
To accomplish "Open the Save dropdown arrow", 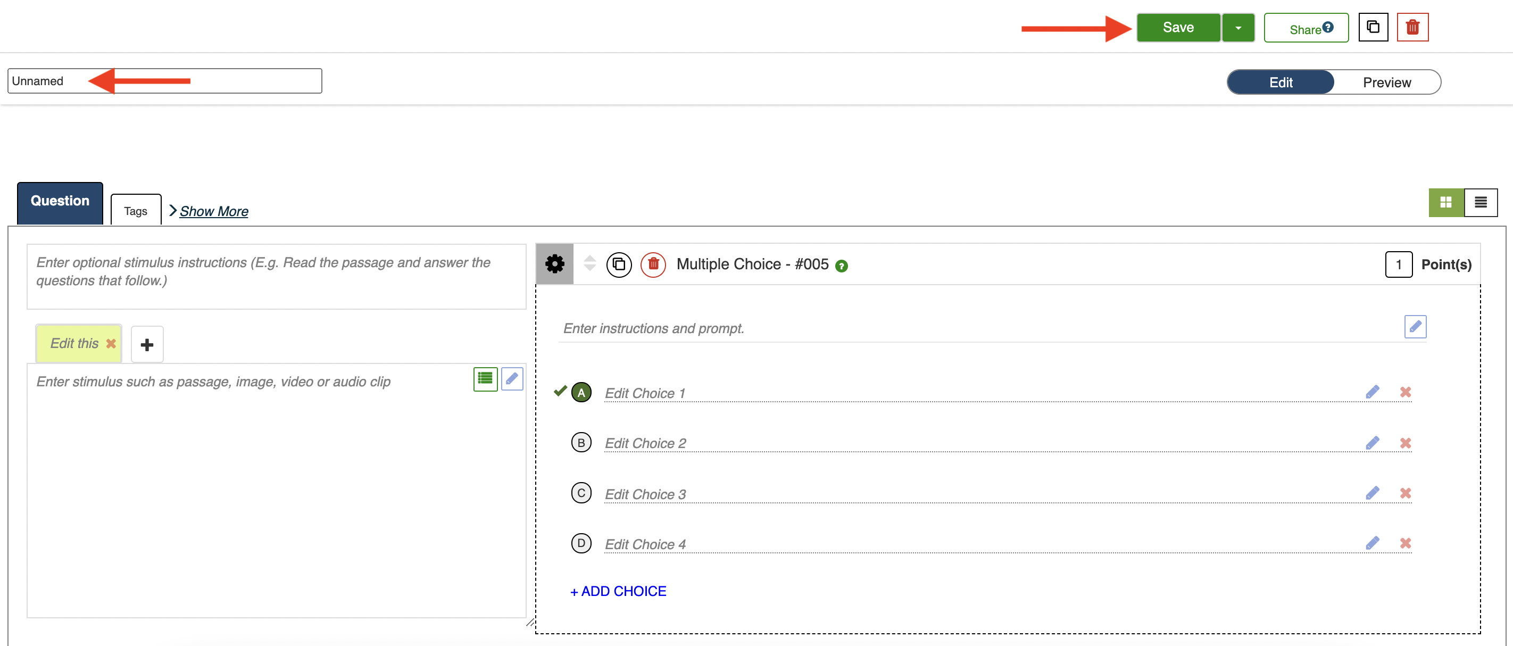I will (x=1237, y=28).
